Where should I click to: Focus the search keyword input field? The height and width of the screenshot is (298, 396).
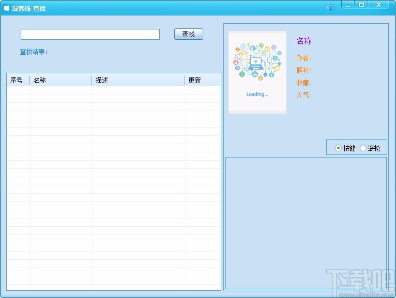coord(90,34)
